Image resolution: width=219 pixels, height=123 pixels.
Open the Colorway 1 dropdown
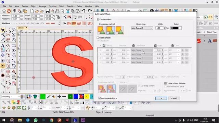(11, 96)
